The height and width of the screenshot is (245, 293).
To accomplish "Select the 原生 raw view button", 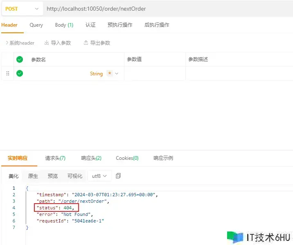I will pos(33,176).
